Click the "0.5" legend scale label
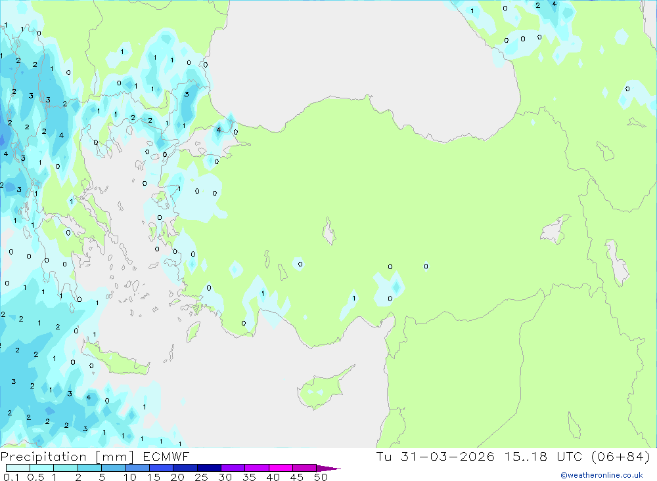 tap(35, 477)
